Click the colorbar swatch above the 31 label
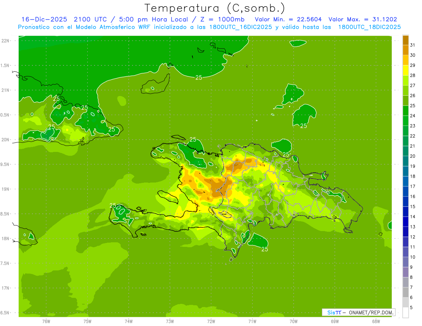The height and width of the screenshot is (326, 422). click(x=406, y=40)
